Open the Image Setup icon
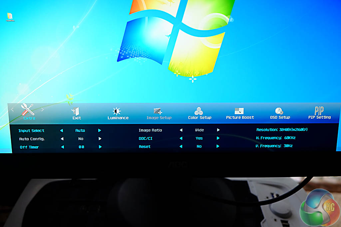341x227 pixels. (158, 111)
